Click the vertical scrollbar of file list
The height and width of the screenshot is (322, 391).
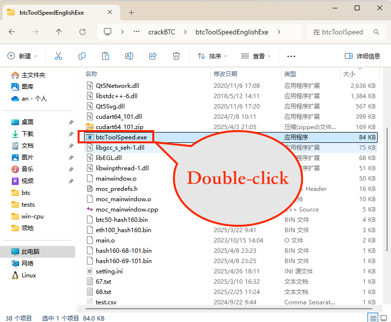387,189
